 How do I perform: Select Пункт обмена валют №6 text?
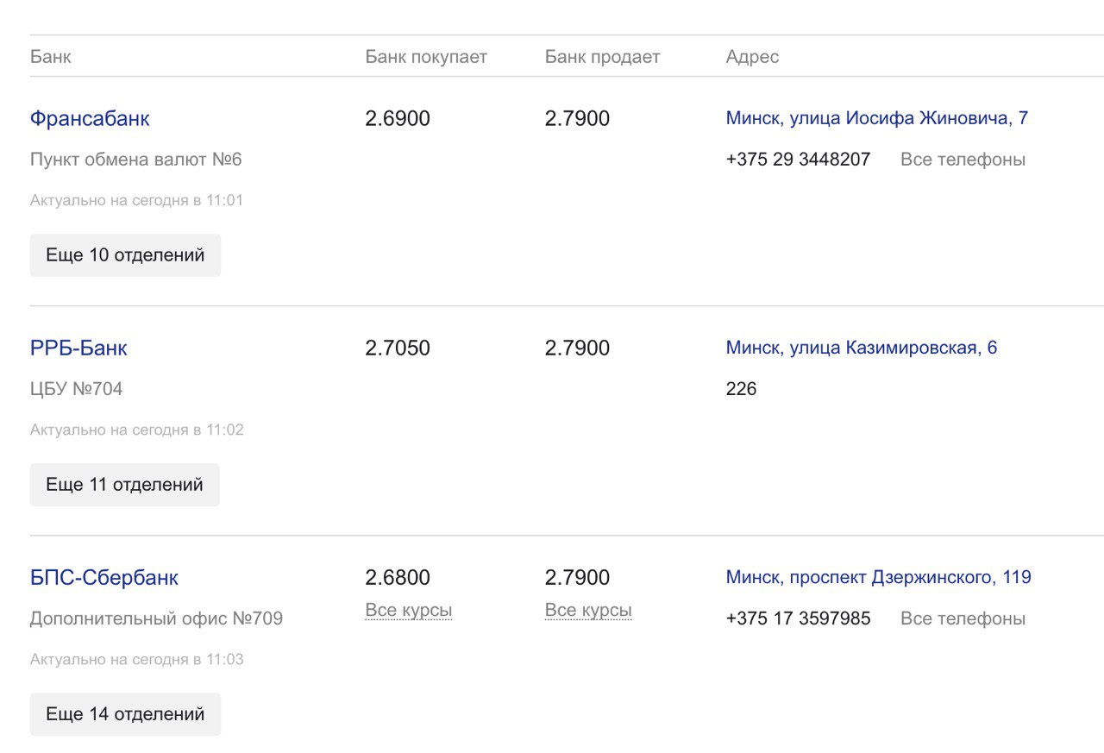136,160
